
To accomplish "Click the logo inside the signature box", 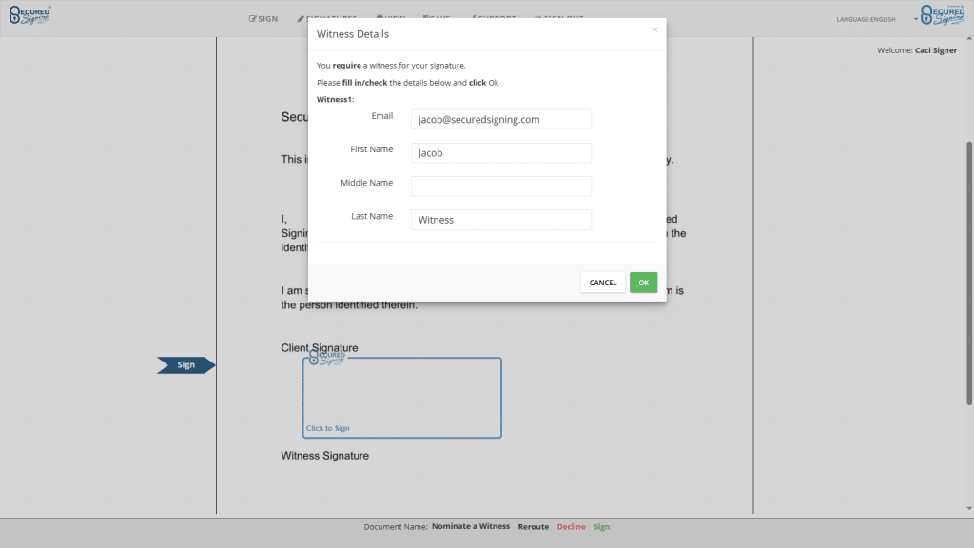I will 327,358.
